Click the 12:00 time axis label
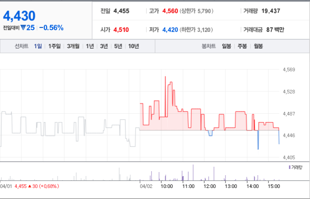The width and height of the screenshot is (310, 199). tap(210, 186)
